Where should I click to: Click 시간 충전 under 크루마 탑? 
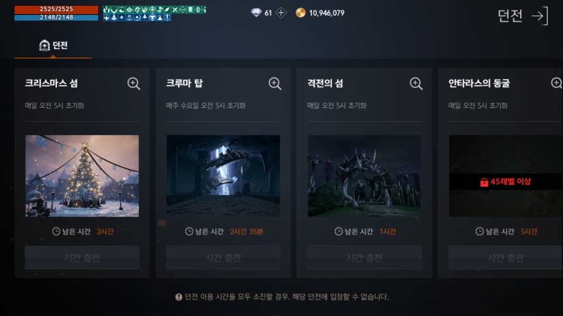pyautogui.click(x=223, y=257)
